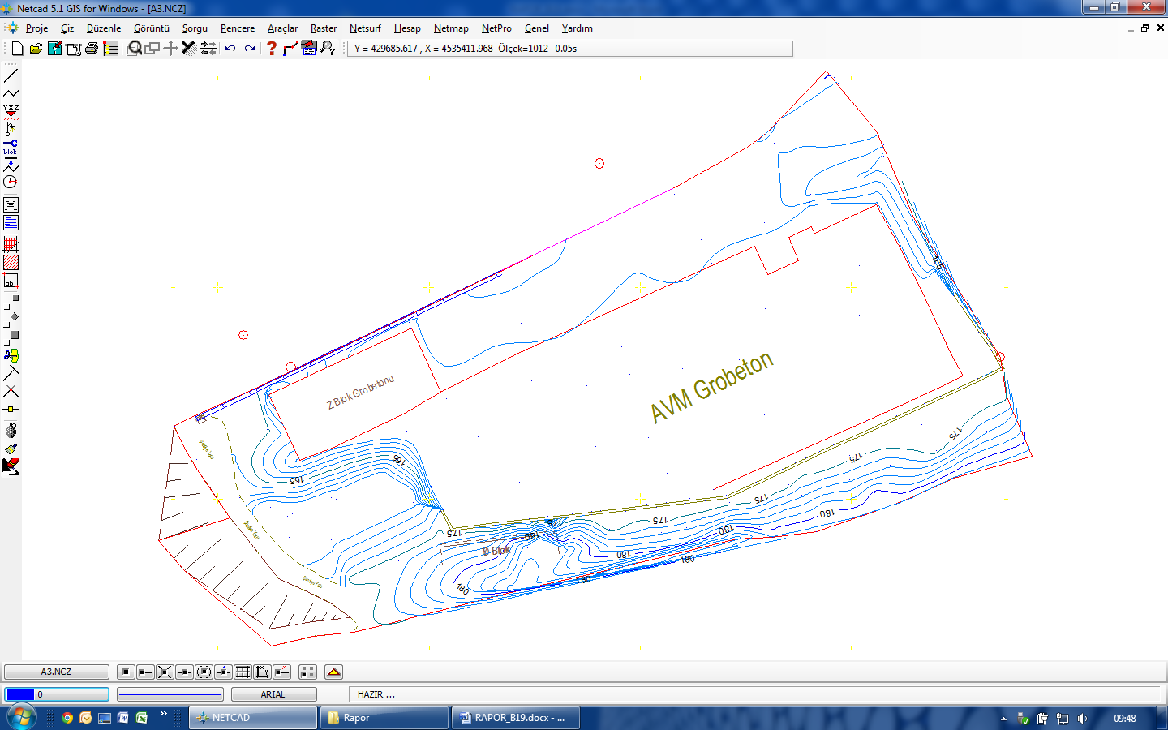Open the ARIAL font selector
1168x730 pixels.
point(273,694)
